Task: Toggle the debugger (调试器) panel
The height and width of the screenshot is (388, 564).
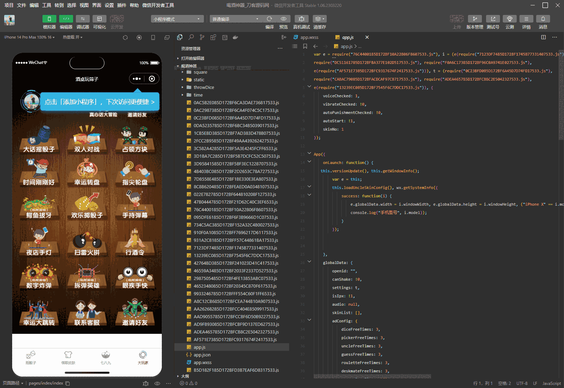Action: pos(82,19)
